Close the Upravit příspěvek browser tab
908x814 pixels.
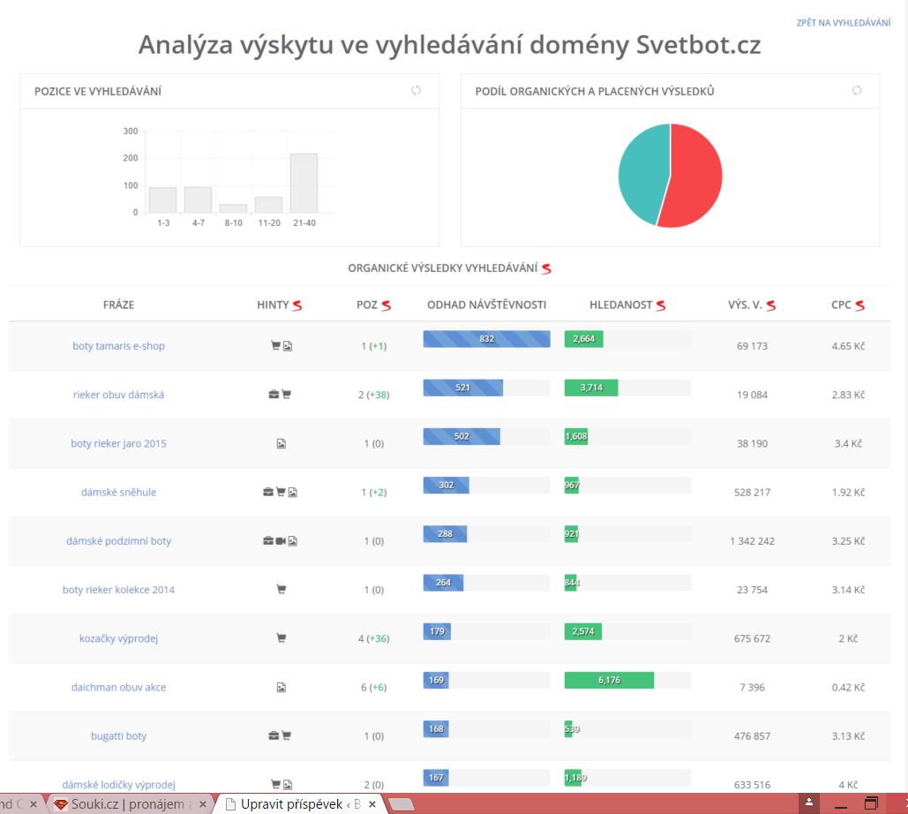click(372, 804)
